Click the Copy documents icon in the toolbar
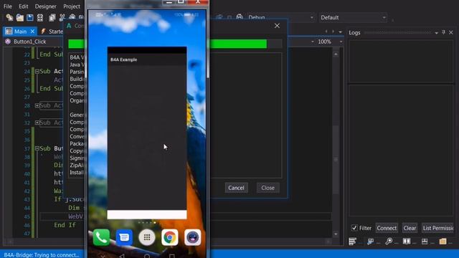Image resolution: width=459 pixels, height=258 pixels. pos(52,17)
